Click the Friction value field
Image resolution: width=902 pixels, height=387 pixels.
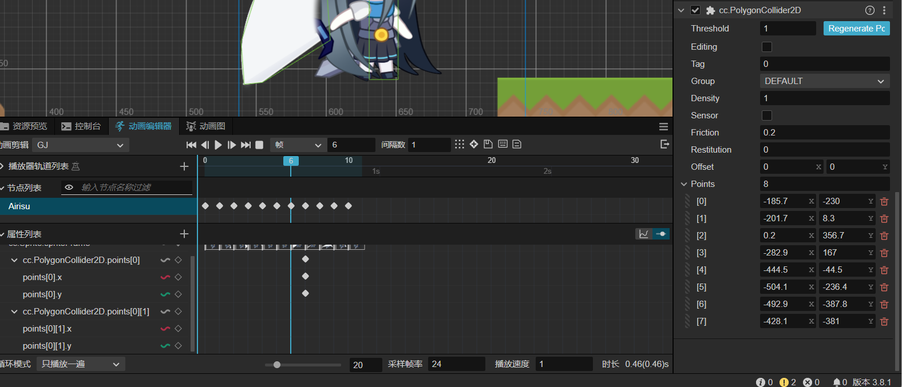tap(825, 133)
